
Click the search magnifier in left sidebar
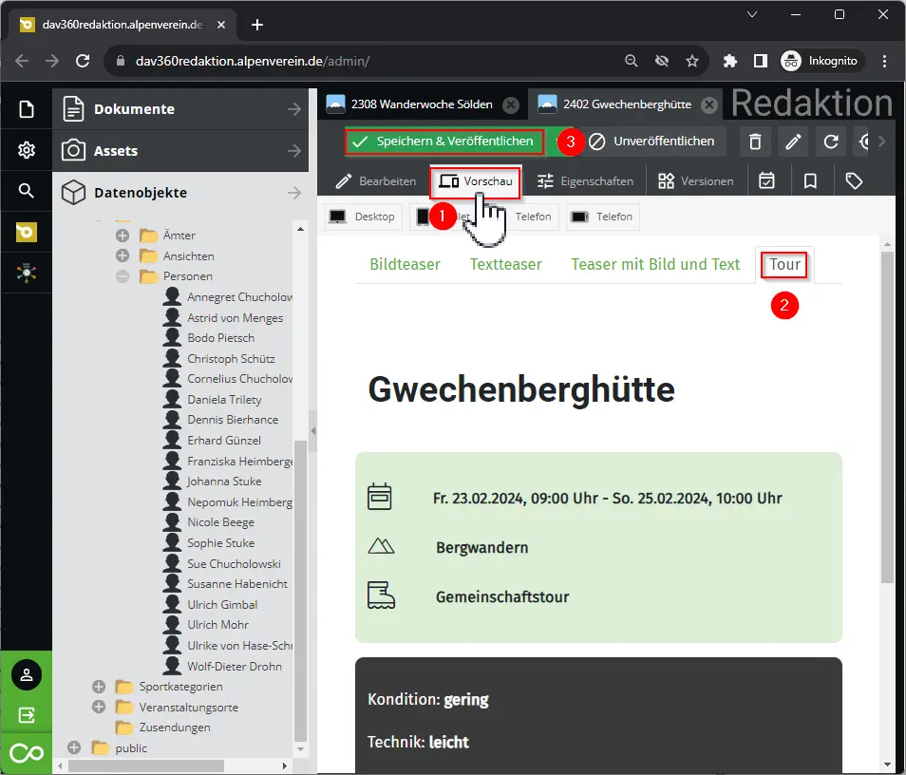pyautogui.click(x=27, y=191)
